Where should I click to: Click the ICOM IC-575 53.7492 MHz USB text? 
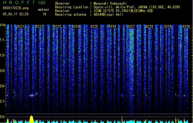123,11
